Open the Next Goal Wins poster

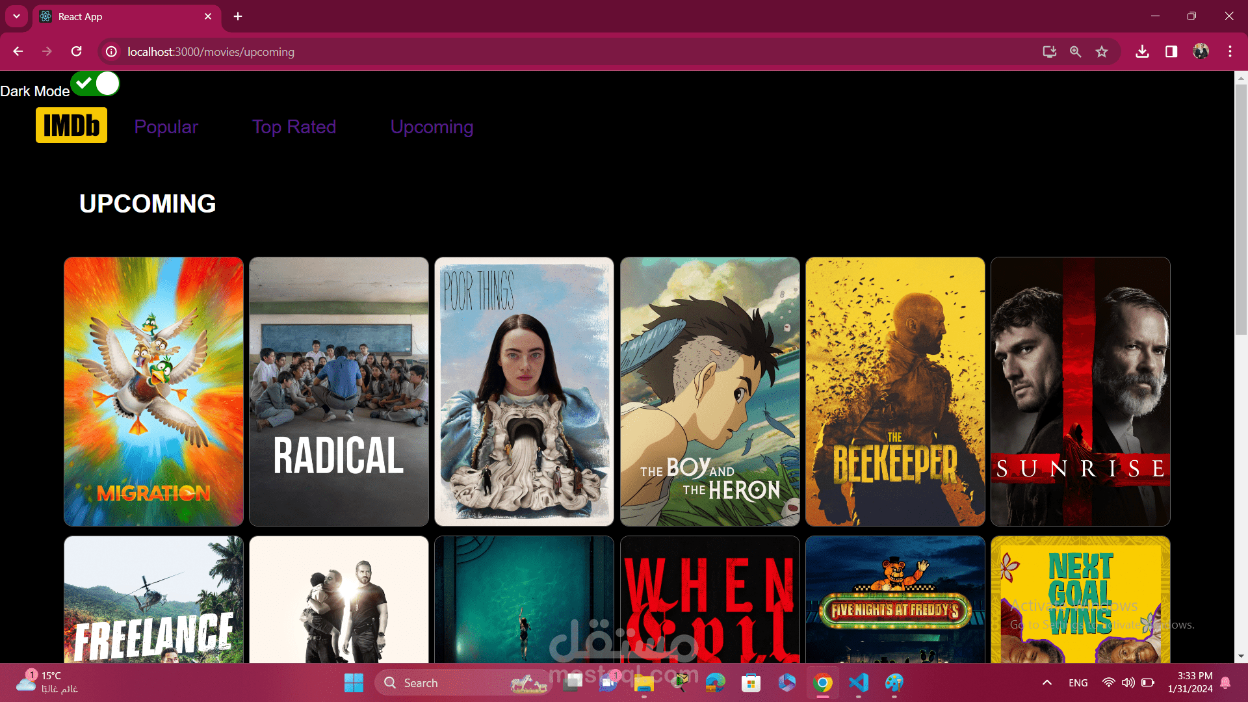click(x=1080, y=599)
